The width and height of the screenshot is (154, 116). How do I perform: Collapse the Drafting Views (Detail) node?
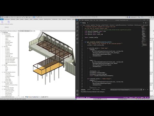[2, 89]
